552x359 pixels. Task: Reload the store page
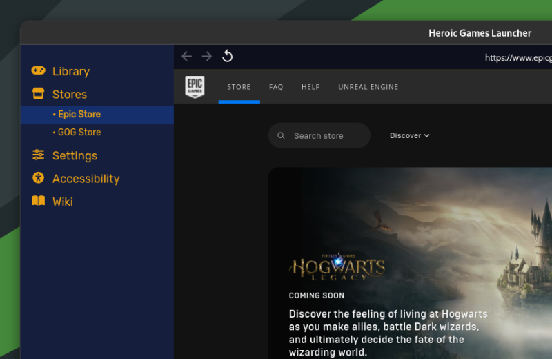(x=228, y=56)
